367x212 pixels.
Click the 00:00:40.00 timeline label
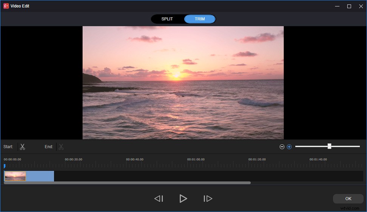(x=134, y=160)
